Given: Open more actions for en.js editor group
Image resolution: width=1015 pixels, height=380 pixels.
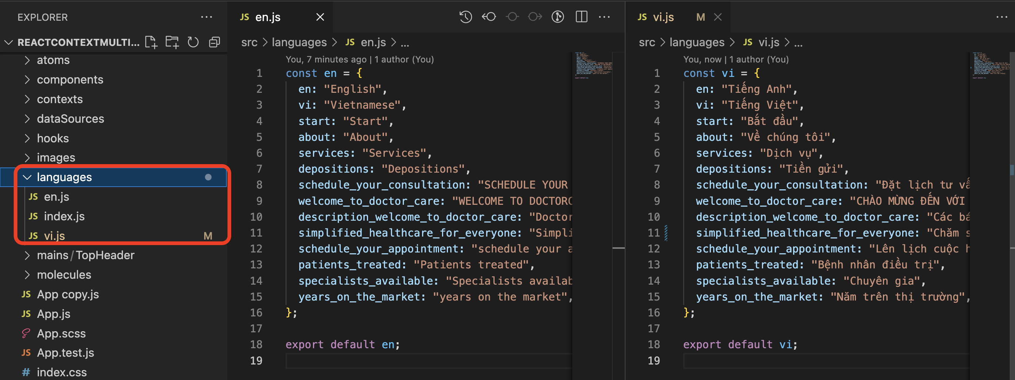Looking at the screenshot, I should click(x=604, y=17).
